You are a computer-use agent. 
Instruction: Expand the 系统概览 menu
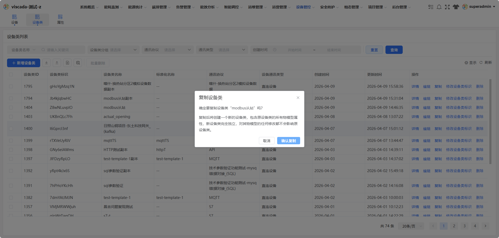click(89, 7)
